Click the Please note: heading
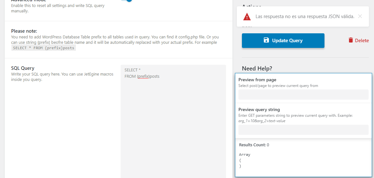 24,31
